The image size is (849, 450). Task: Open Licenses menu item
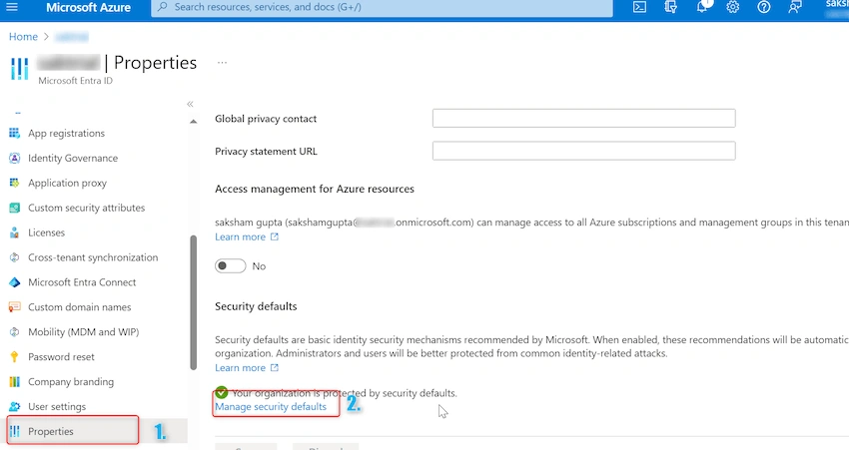pyautogui.click(x=47, y=232)
